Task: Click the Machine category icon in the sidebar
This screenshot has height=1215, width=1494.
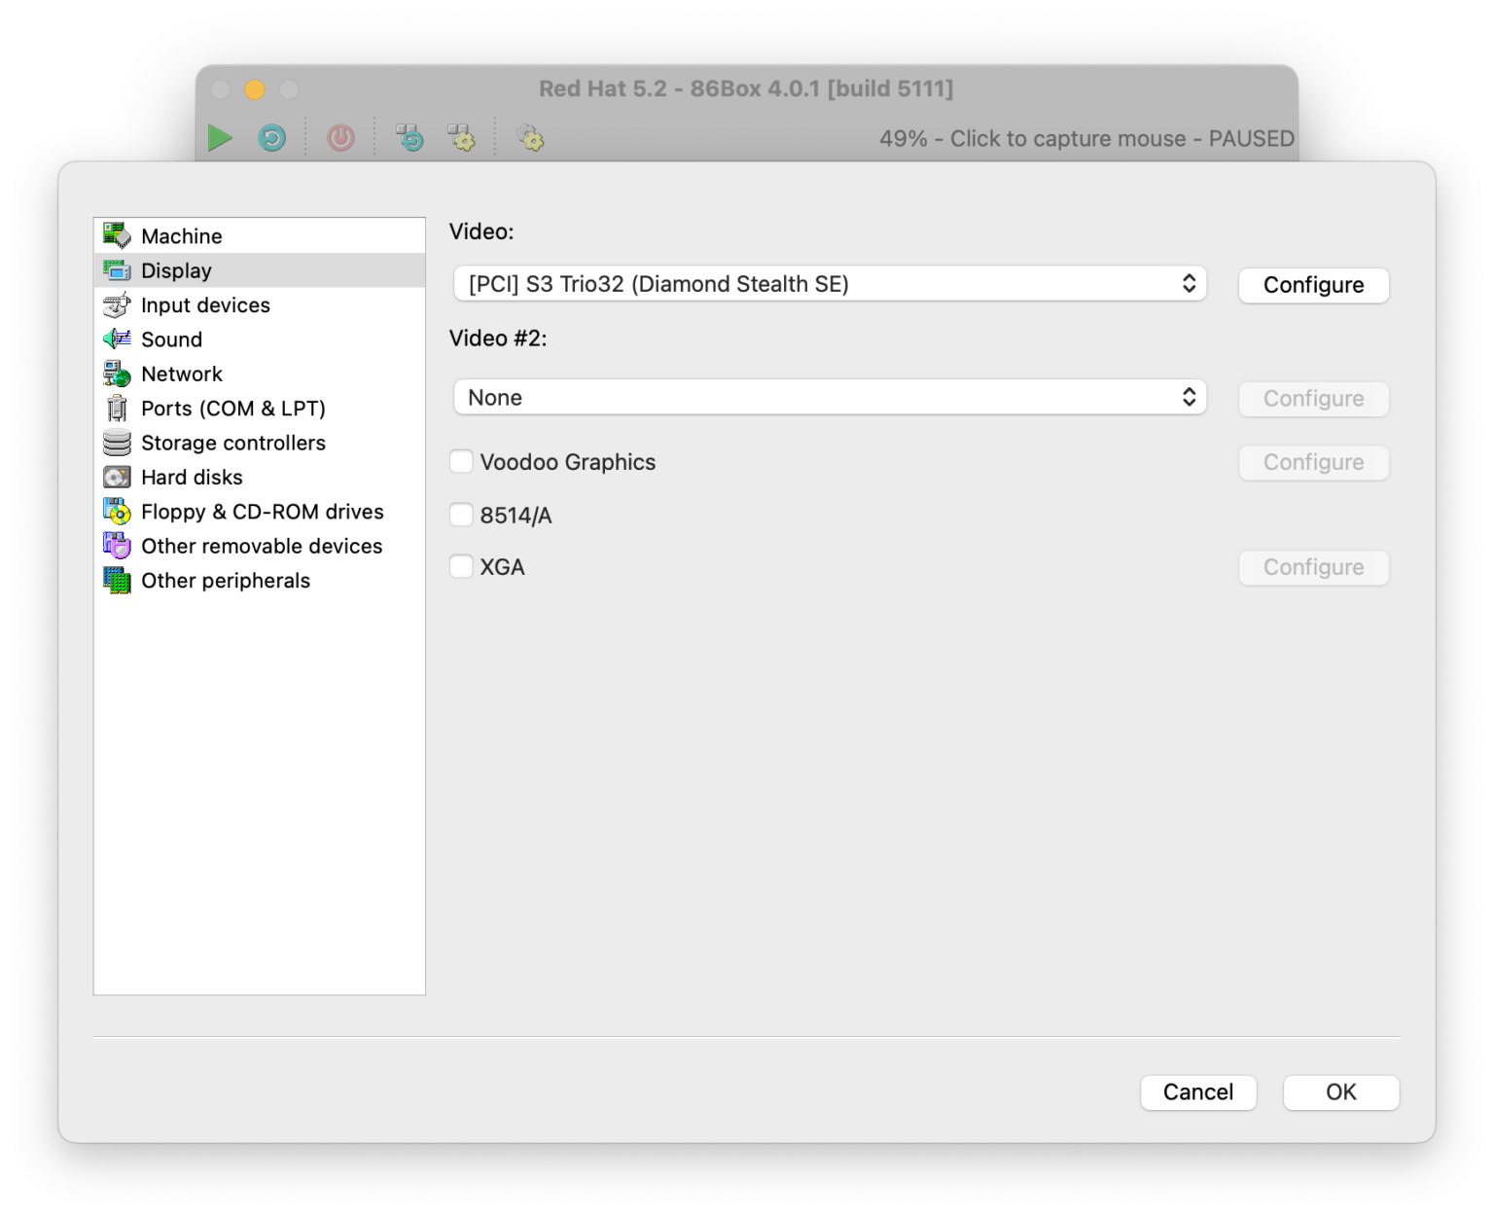Action: click(117, 234)
